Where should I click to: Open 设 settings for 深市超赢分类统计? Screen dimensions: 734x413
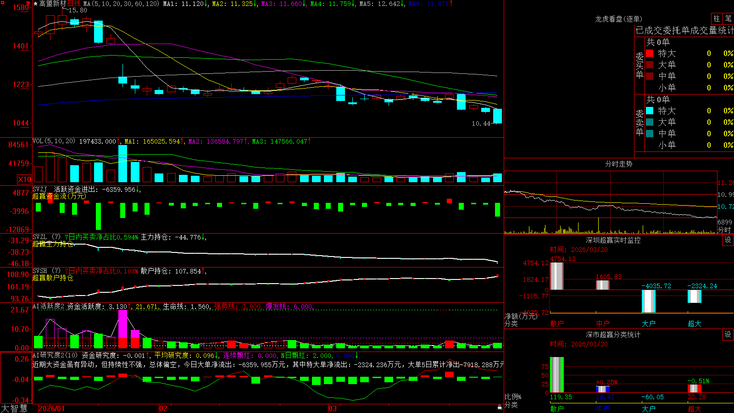click(x=728, y=335)
